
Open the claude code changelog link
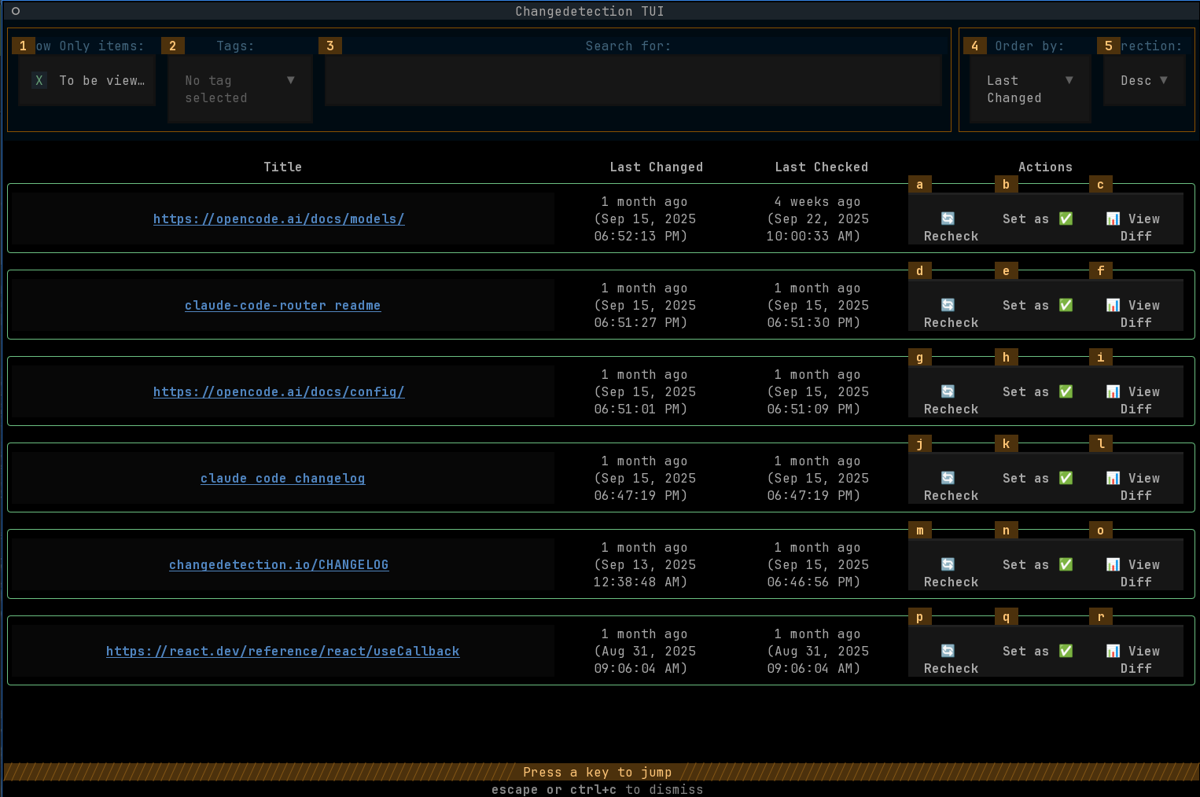(283, 478)
